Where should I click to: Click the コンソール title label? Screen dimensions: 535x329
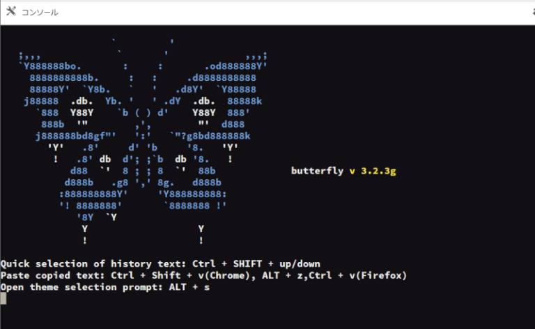tap(40, 13)
